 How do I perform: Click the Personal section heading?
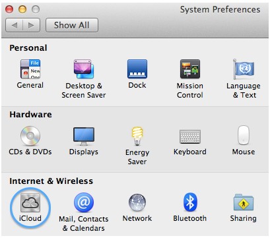28,48
